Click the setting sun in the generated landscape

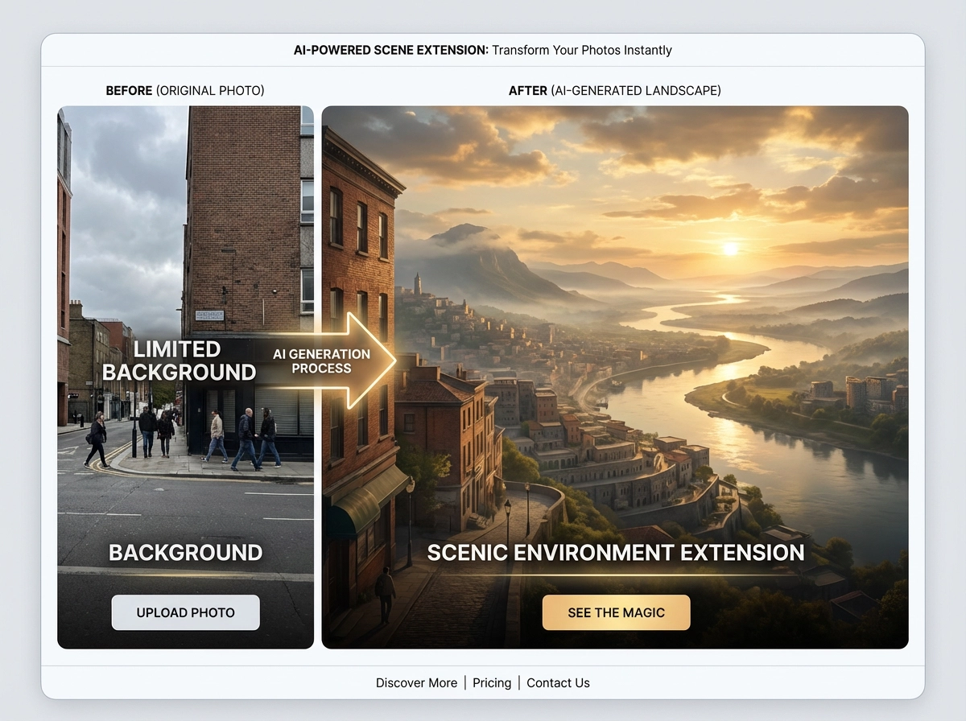click(x=730, y=249)
